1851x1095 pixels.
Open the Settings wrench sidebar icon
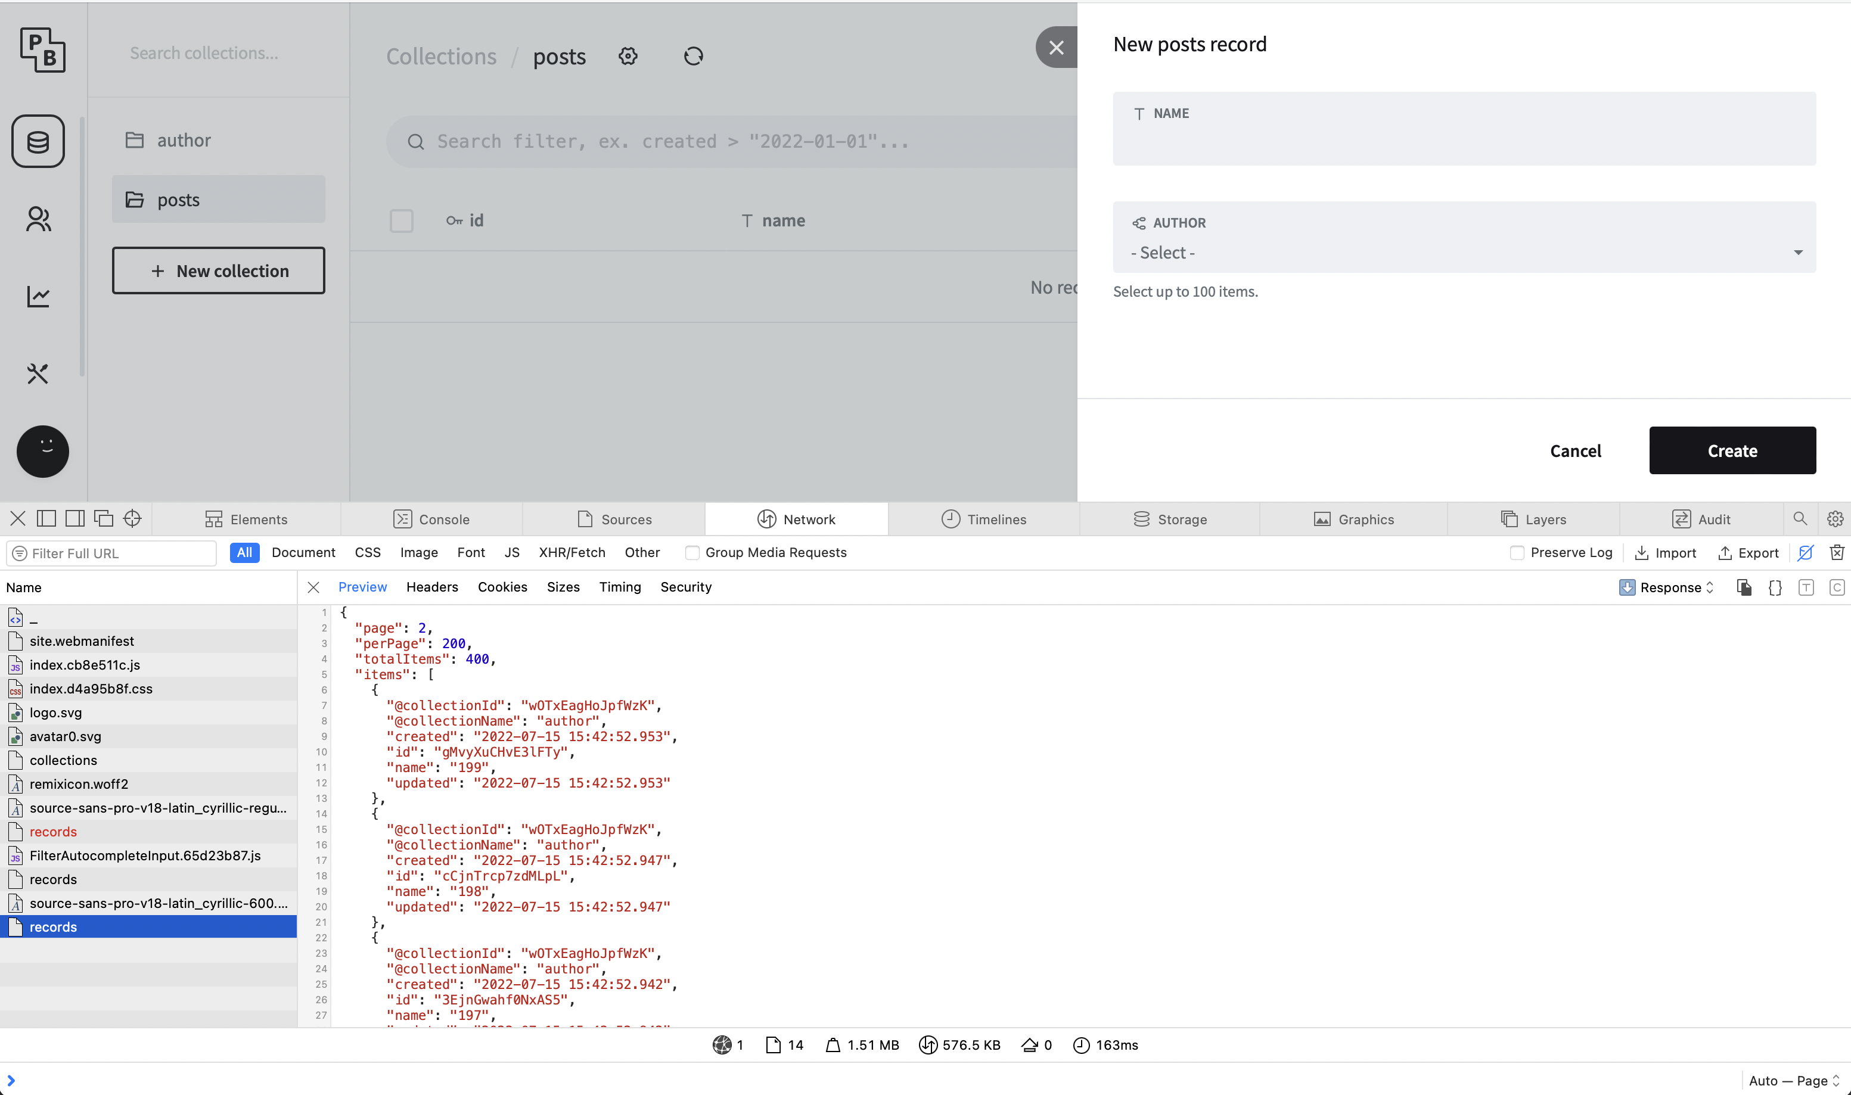point(38,374)
